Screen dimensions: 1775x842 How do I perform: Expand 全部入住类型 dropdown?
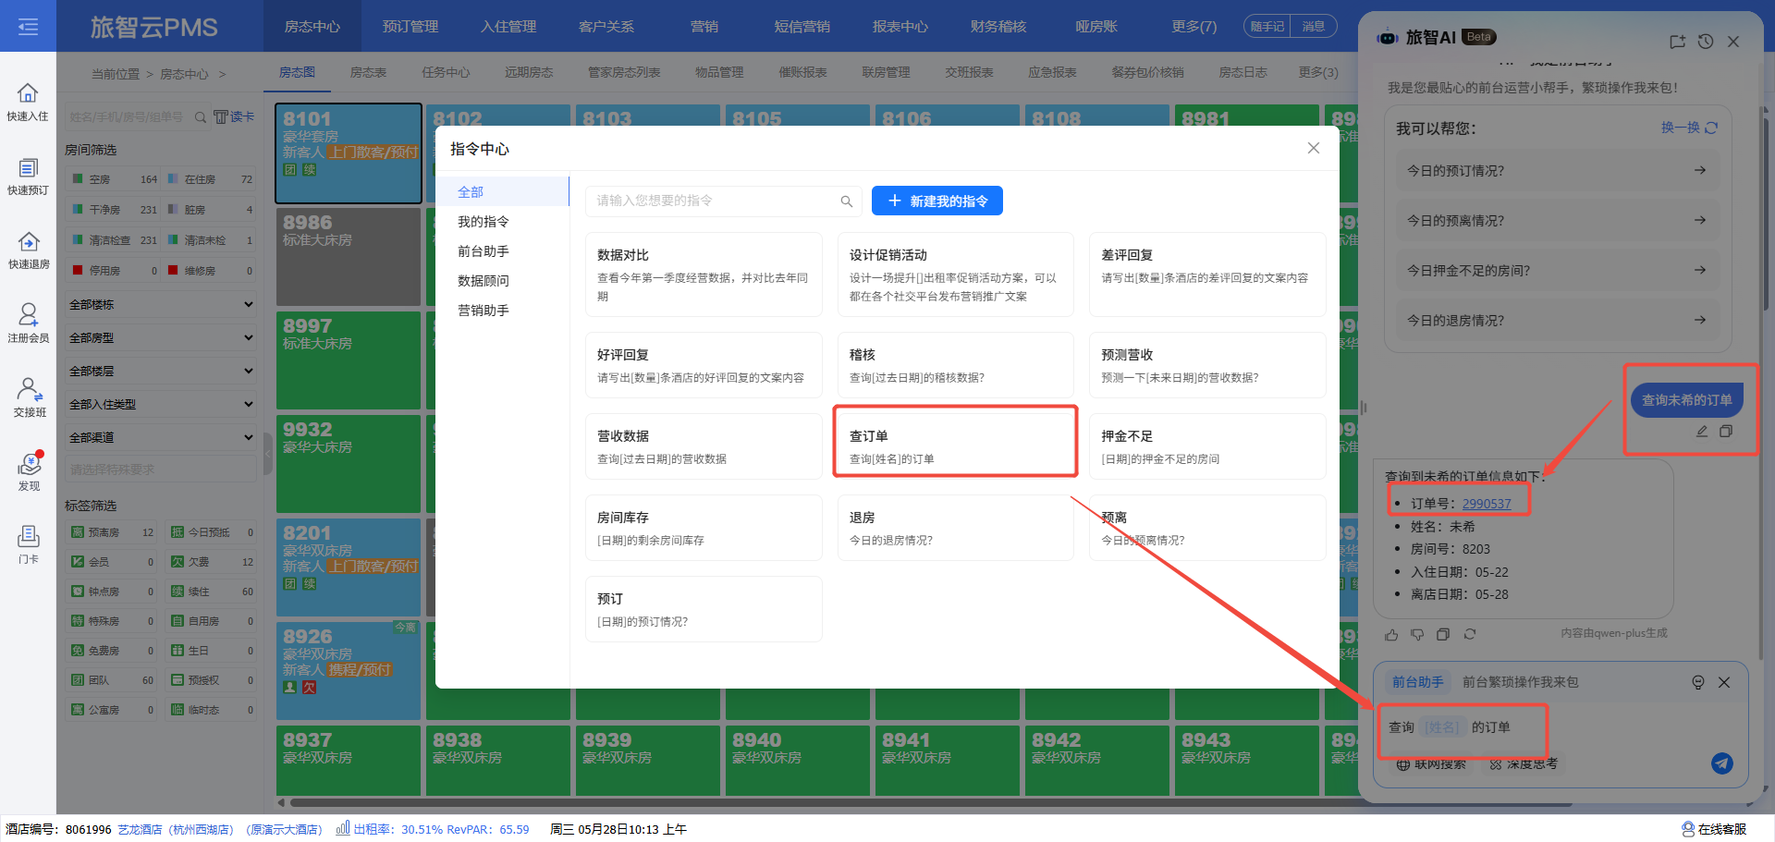click(x=161, y=404)
